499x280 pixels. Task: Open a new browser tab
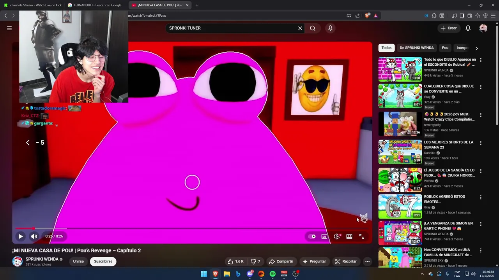(x=197, y=5)
